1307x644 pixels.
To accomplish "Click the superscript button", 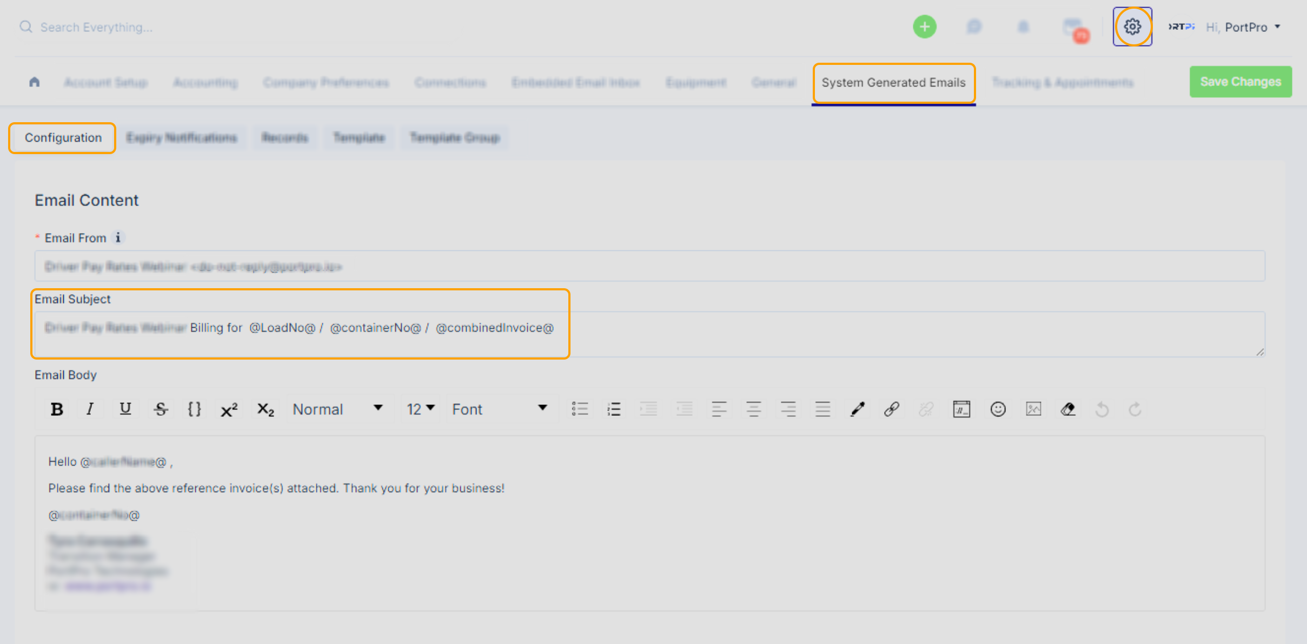I will (x=229, y=409).
